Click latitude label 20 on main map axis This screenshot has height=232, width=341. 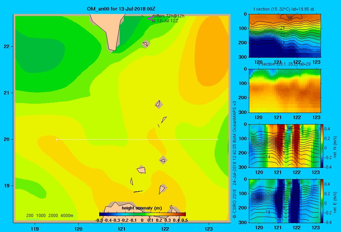pos(7,139)
